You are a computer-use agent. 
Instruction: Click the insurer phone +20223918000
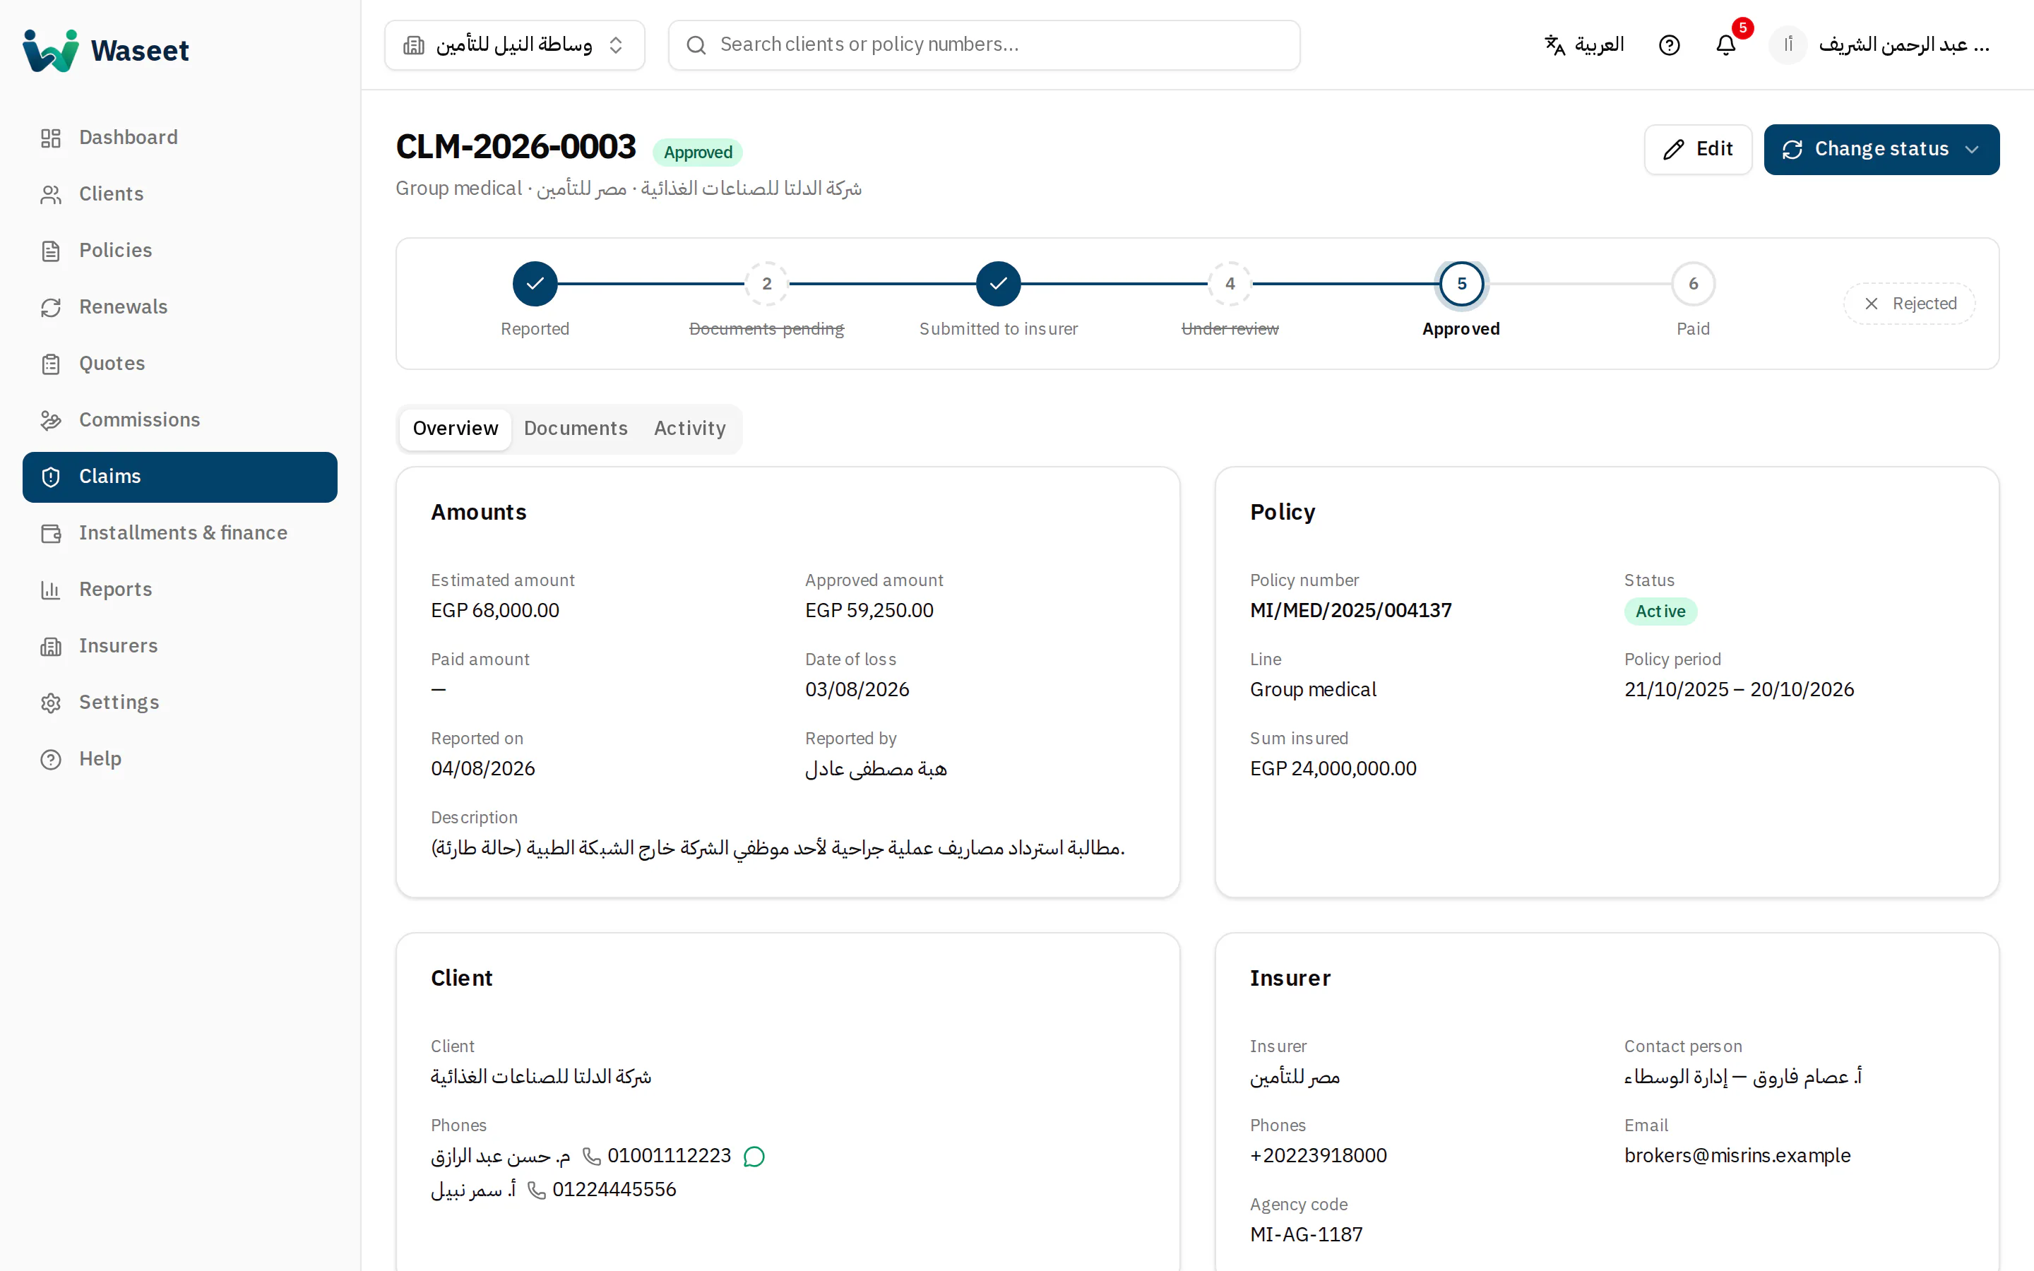(1318, 1156)
